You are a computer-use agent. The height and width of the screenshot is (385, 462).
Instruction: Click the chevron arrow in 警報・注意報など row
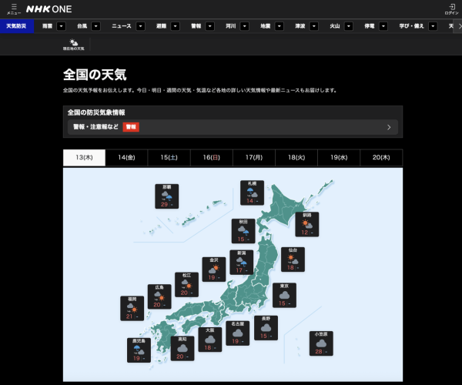point(389,127)
